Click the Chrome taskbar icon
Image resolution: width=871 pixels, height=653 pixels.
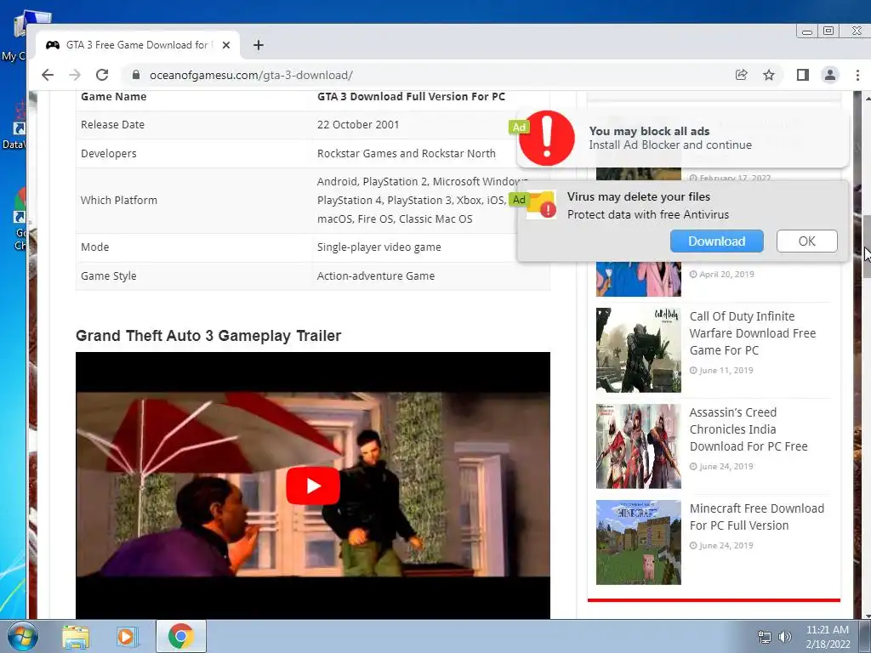[x=180, y=637]
